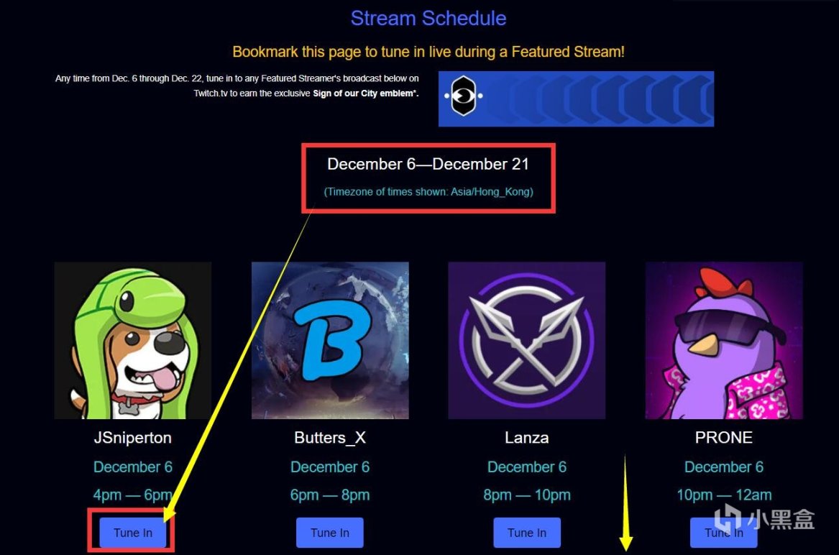Open JSniperton's dog avatar image
Image resolution: width=839 pixels, height=555 pixels.
(x=133, y=340)
